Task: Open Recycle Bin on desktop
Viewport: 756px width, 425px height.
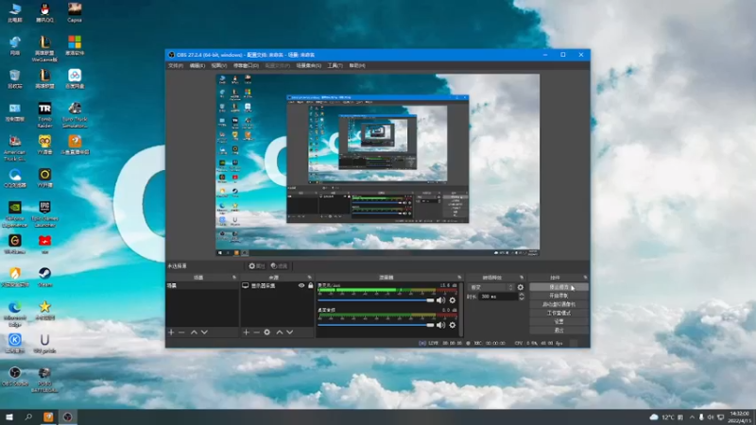Action: (15, 78)
